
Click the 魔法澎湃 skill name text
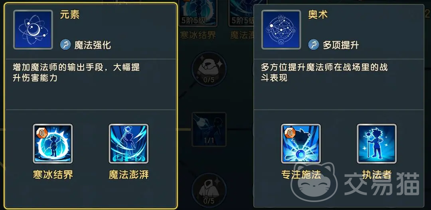tap(129, 175)
